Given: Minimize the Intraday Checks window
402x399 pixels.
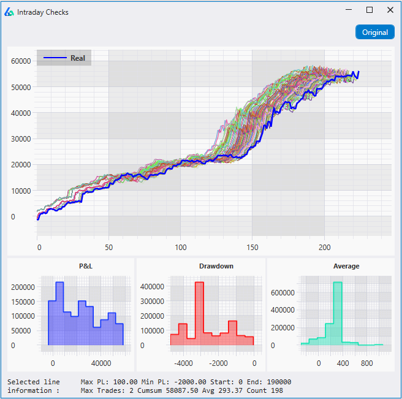Looking at the screenshot, I should click(x=348, y=10).
